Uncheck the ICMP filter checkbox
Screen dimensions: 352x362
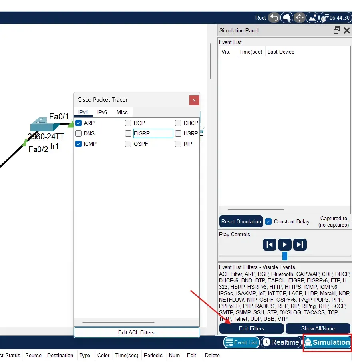[78, 144]
